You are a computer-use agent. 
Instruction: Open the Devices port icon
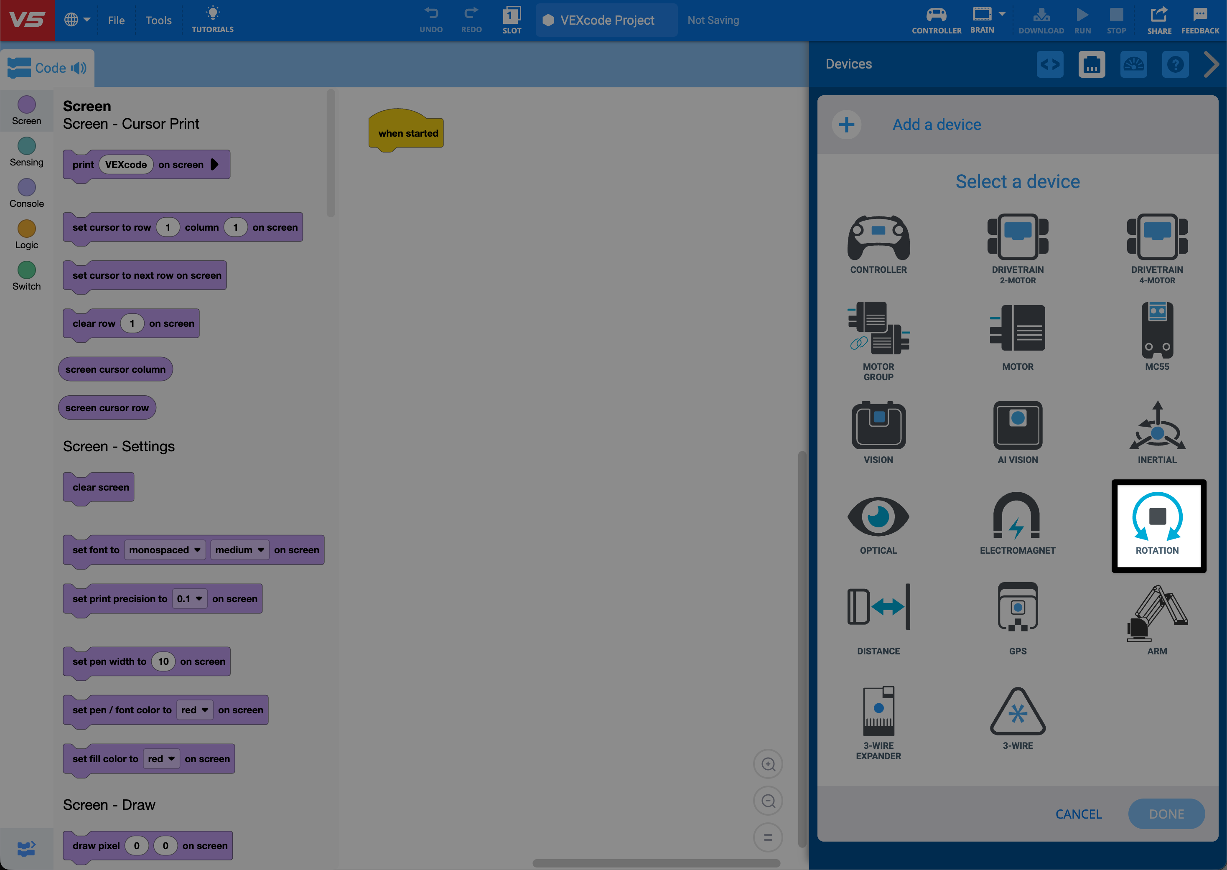tap(1092, 65)
